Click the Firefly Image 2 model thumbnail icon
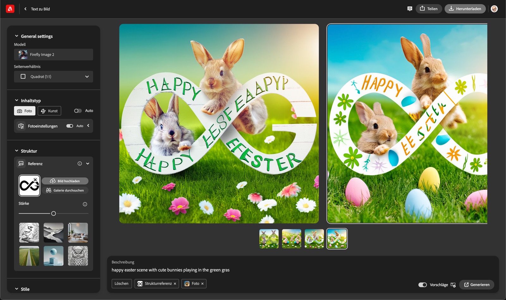The height and width of the screenshot is (300, 506). 23,54
